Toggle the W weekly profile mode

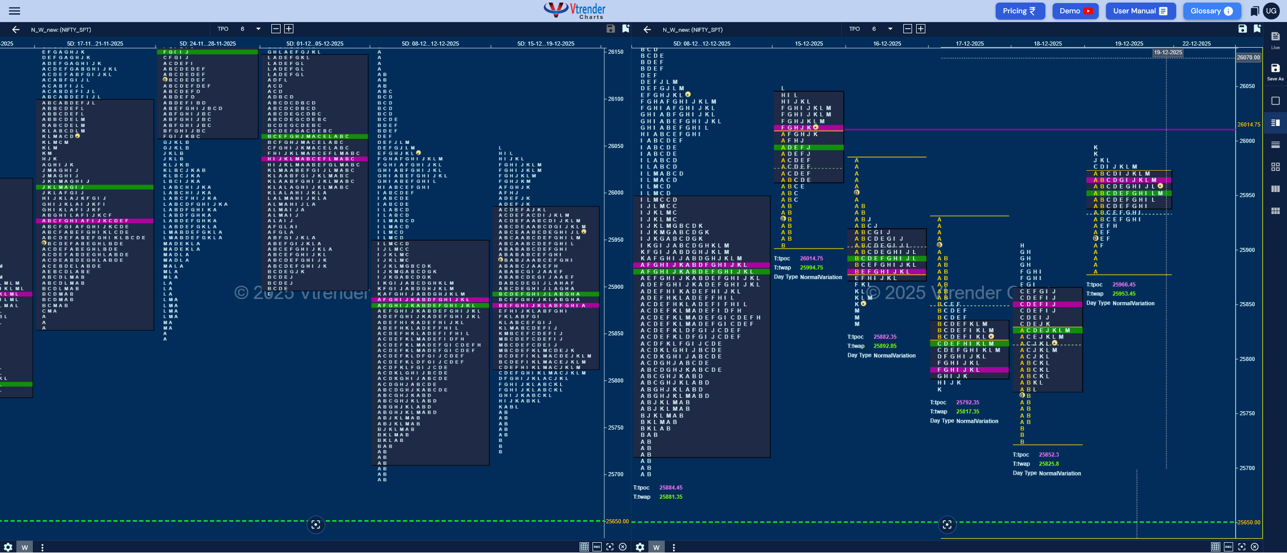(x=25, y=547)
